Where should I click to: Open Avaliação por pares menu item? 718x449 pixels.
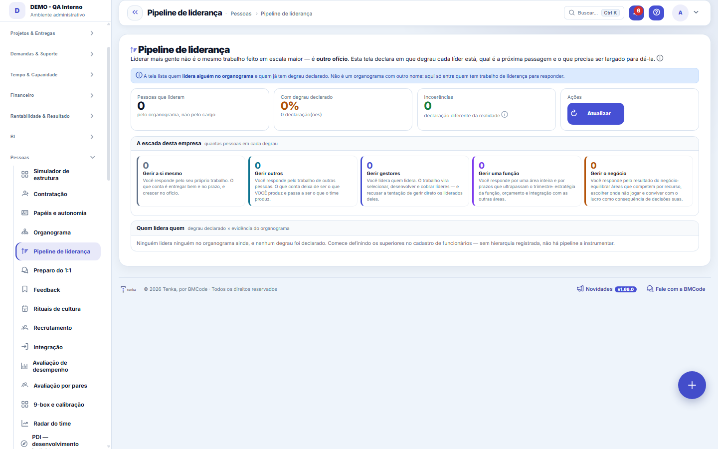pos(58,386)
